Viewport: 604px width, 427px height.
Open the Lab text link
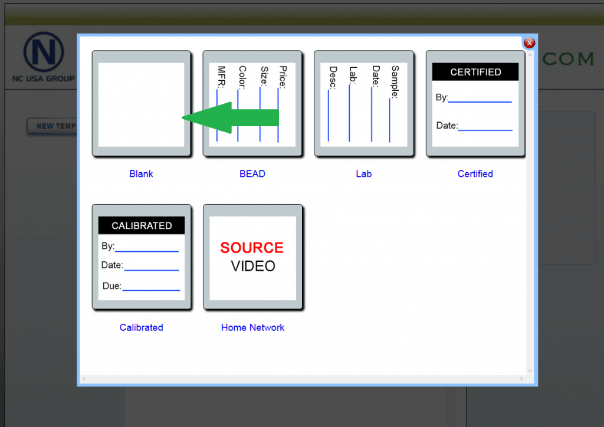(363, 174)
